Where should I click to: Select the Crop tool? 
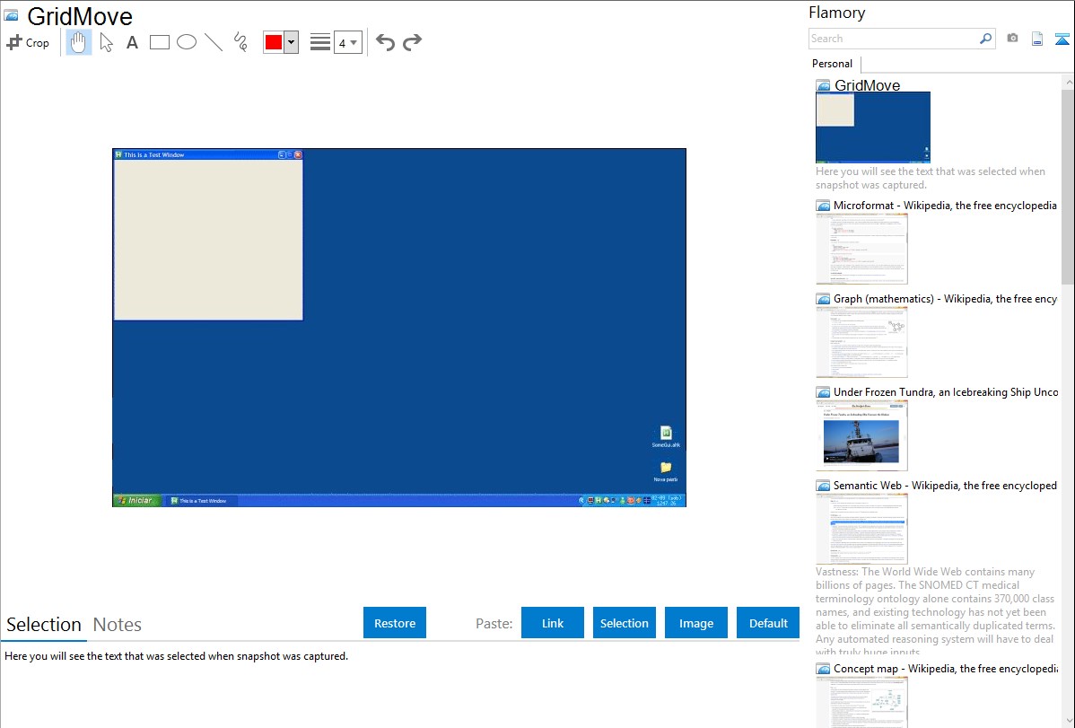[28, 42]
